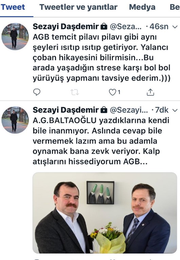Image resolution: width=180 pixels, height=260 pixels.
Task: Open Sezayi Daşdemir name on first tweet
Action: coord(66,26)
